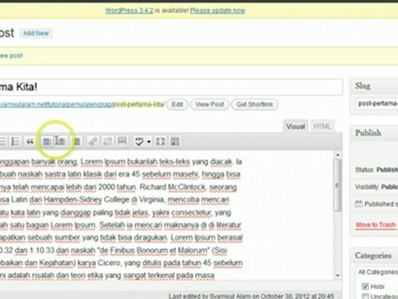The image size is (398, 299).
Task: Click the Add New post button
Action: coord(36,33)
